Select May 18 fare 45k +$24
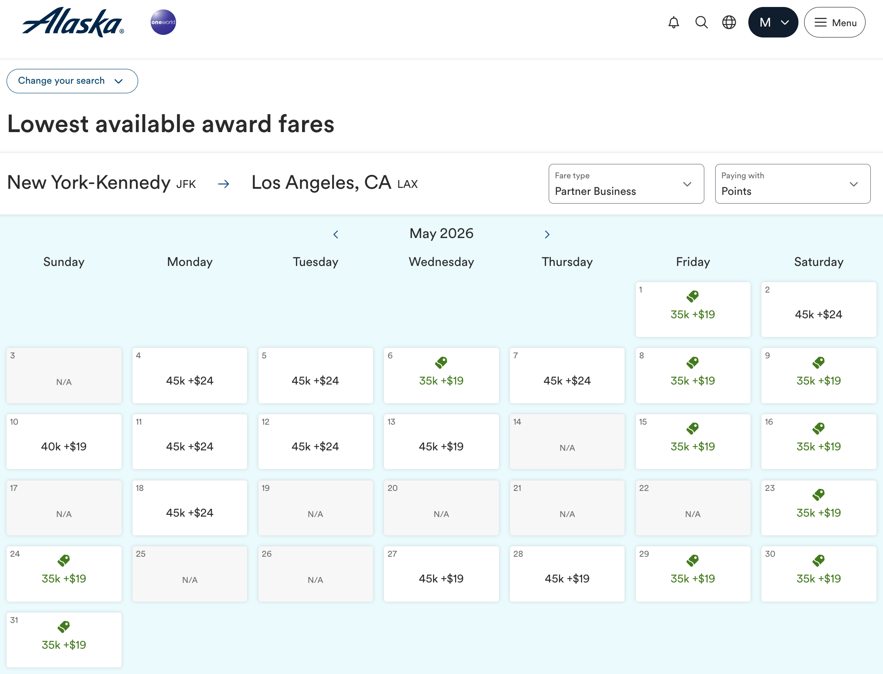This screenshot has width=883, height=674. pos(190,508)
